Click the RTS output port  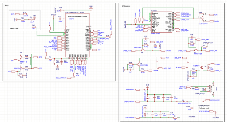(x=36, y=68)
